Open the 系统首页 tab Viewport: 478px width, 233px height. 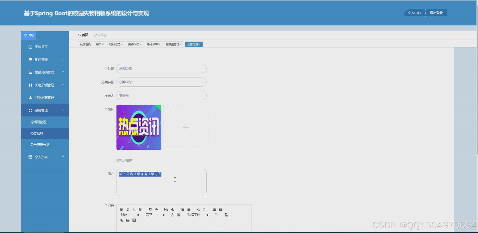point(85,44)
